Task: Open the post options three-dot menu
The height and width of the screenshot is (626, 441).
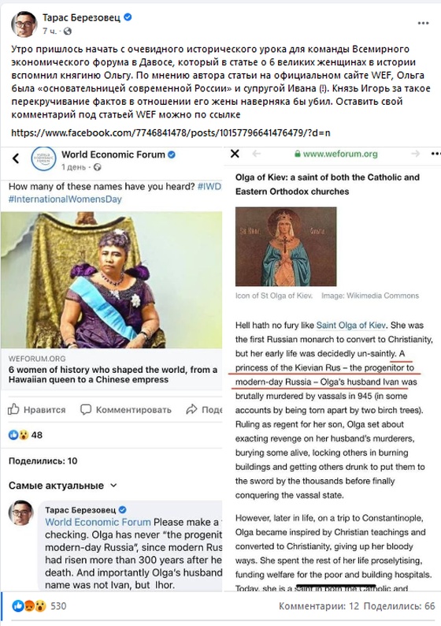Action: coord(423,23)
